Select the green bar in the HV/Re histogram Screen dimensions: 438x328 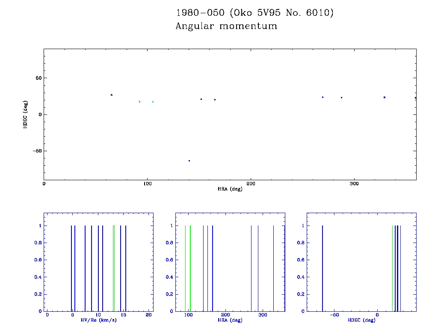pyautogui.click(x=113, y=268)
